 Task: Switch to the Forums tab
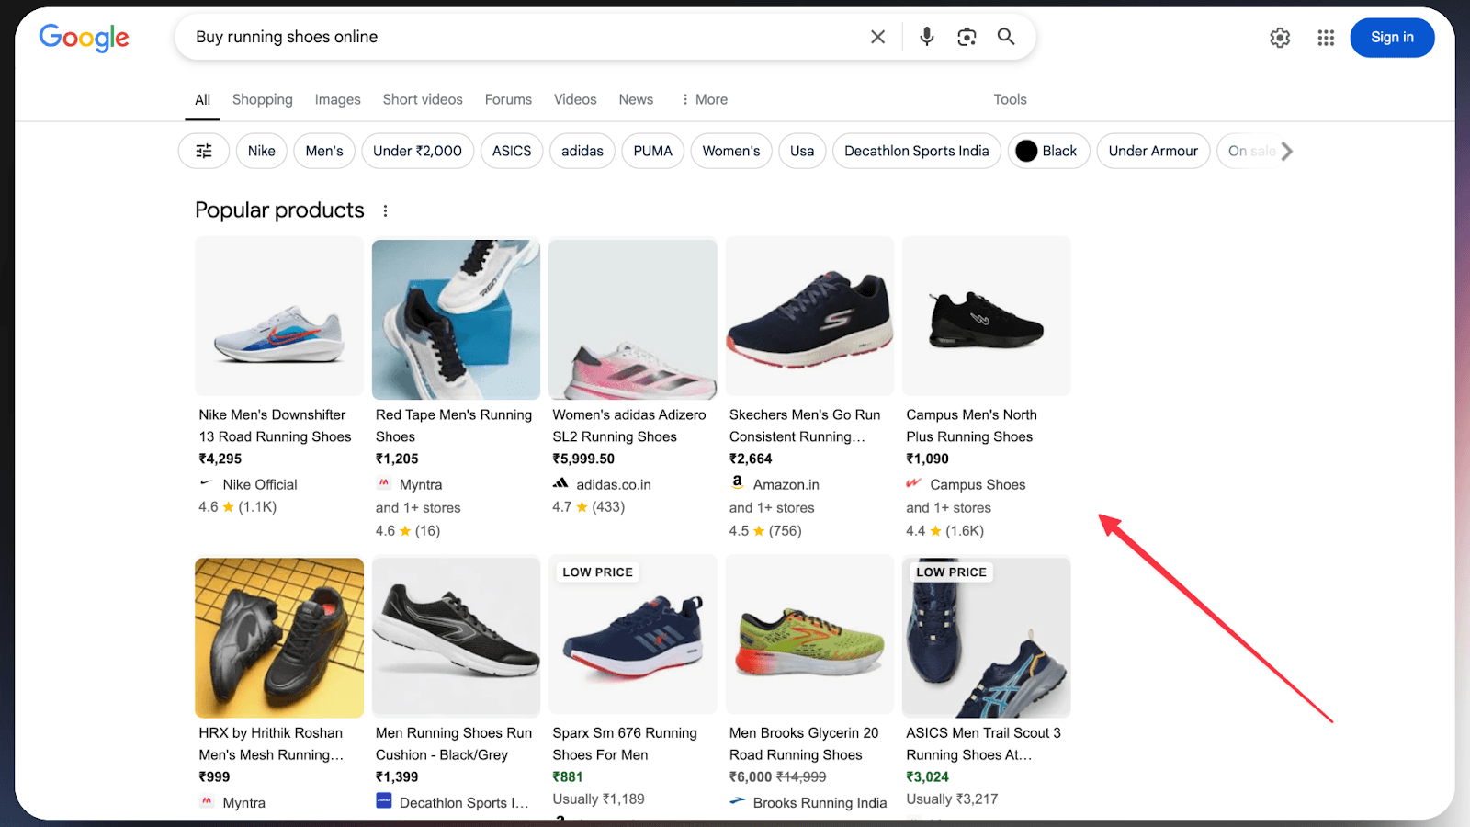pos(508,99)
